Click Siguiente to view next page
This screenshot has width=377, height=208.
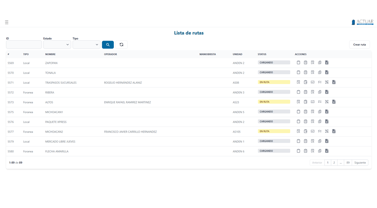360,163
